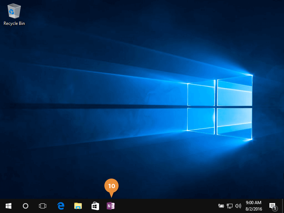284x213 pixels.
Task: Open the speaker volume control
Action: coord(238,206)
